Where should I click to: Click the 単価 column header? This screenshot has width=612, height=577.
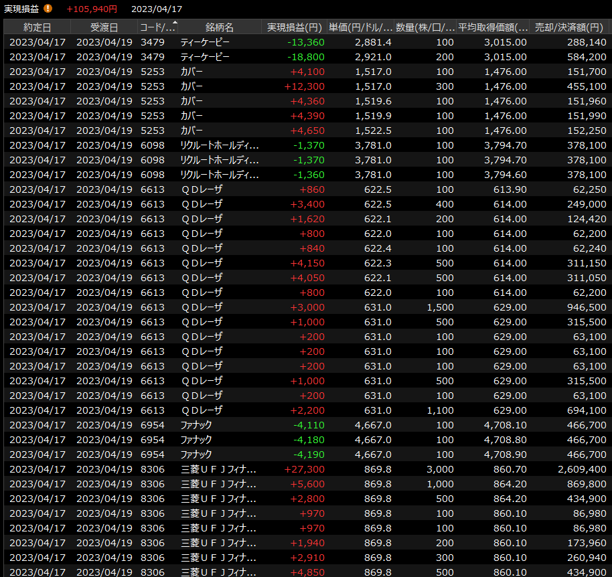coord(360,27)
